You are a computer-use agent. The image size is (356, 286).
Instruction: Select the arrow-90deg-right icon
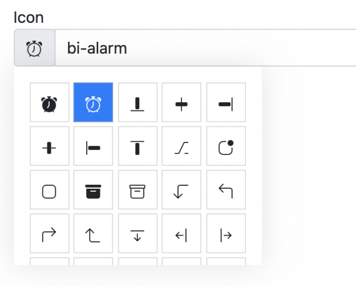pos(50,233)
